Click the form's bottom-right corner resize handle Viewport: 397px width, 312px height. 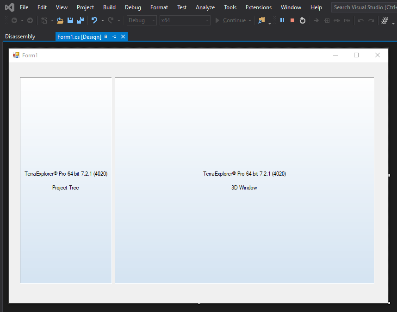[x=389, y=303]
